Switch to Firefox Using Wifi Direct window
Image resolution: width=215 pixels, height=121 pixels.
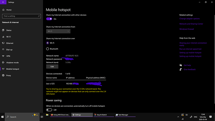pos(60,115)
